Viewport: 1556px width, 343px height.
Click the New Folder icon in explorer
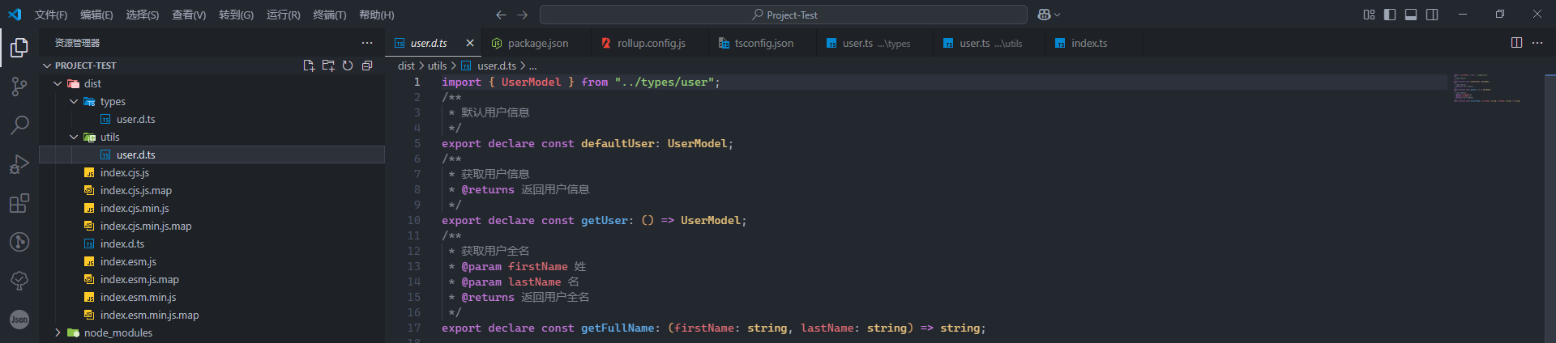(x=328, y=66)
